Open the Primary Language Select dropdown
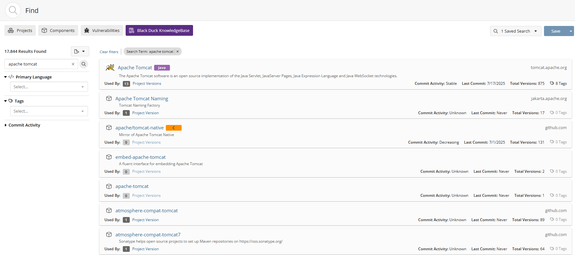This screenshot has height=255, width=575. point(49,87)
